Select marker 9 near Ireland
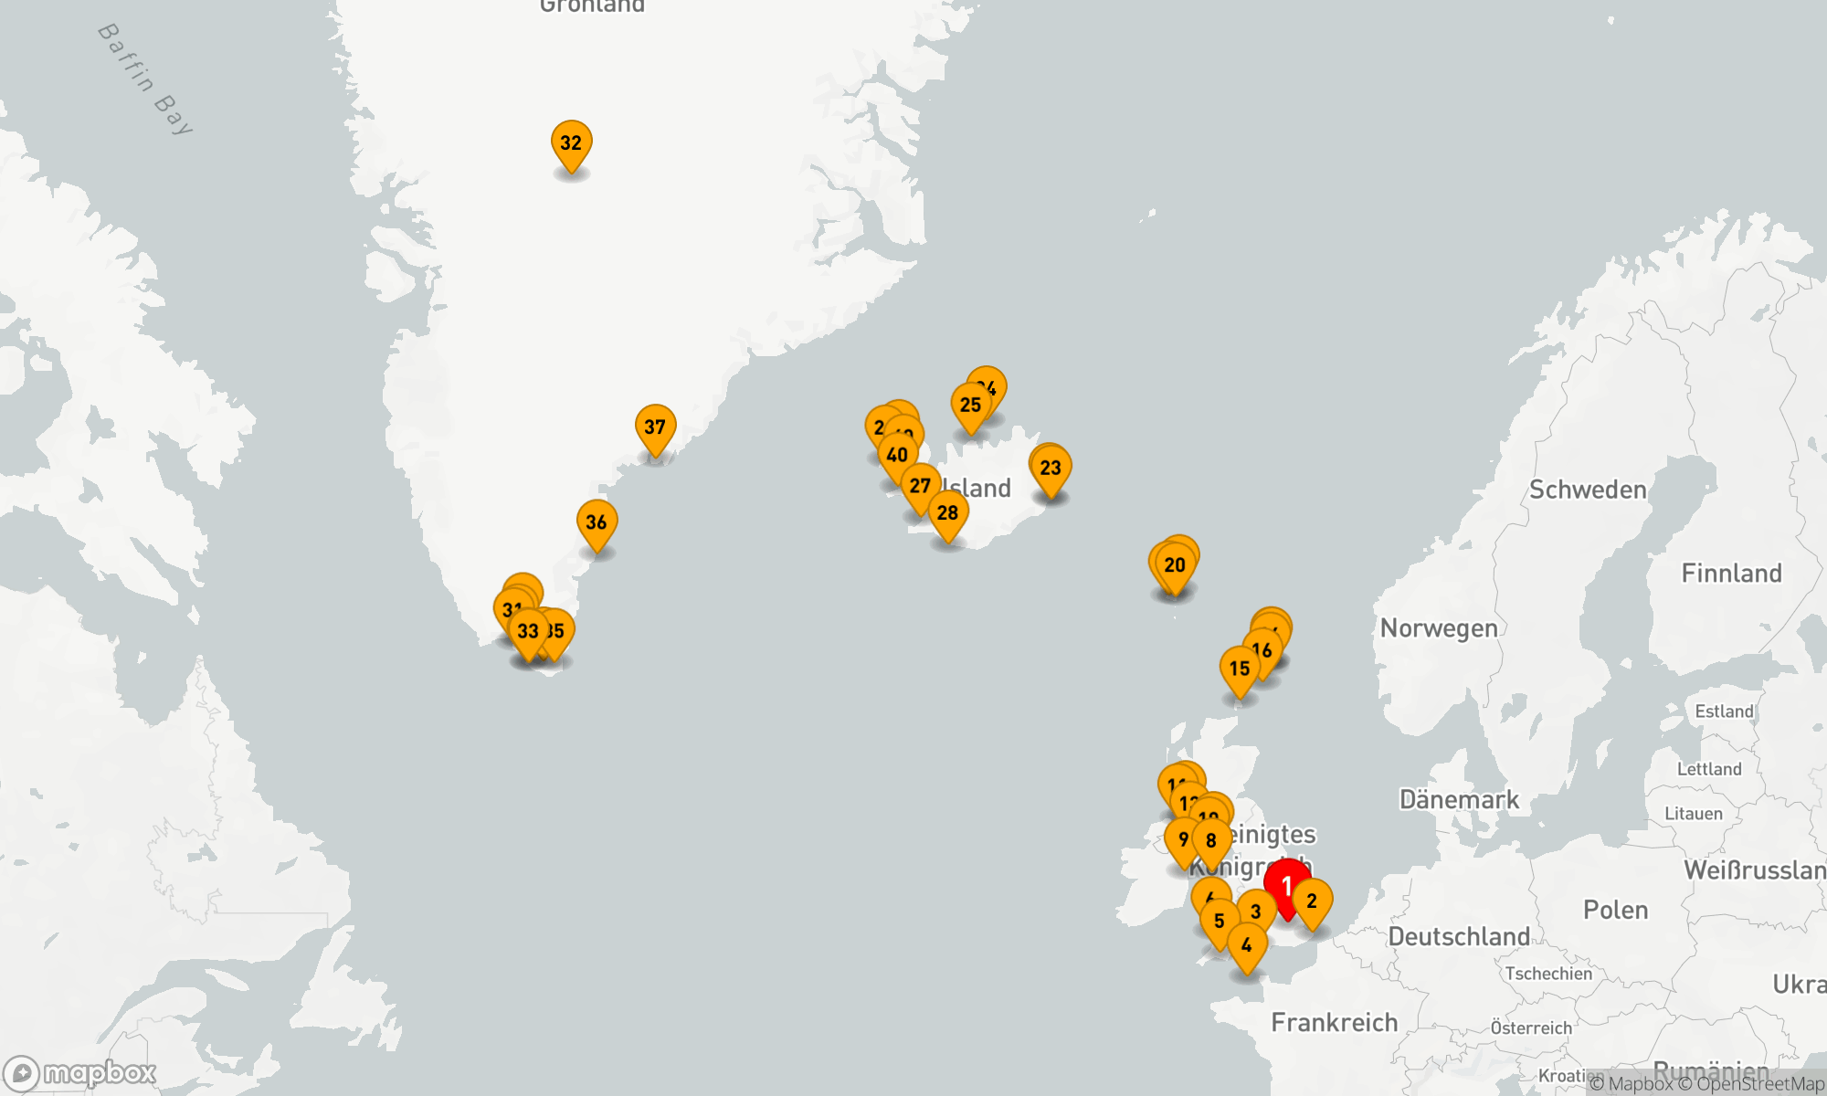Viewport: 1827px width, 1096px height. point(1183,840)
